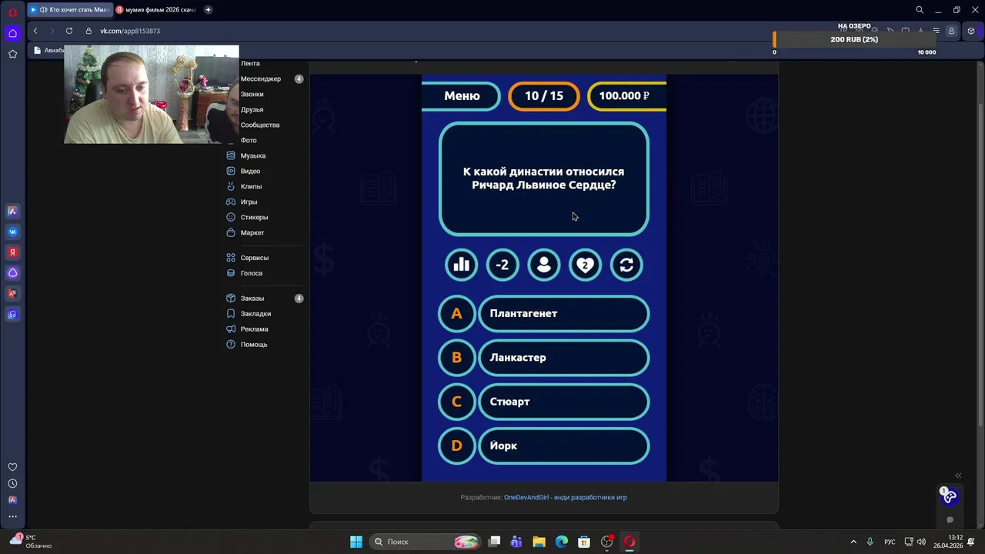Viewport: 985px width, 554px height.
Task: Open File Explorer from taskbar
Action: click(x=539, y=542)
